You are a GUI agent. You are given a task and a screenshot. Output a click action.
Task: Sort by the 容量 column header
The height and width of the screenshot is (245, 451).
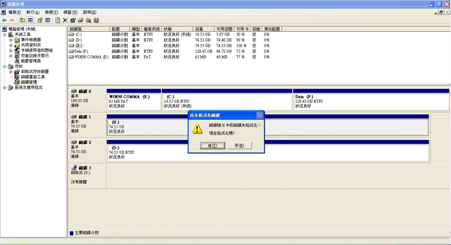204,29
